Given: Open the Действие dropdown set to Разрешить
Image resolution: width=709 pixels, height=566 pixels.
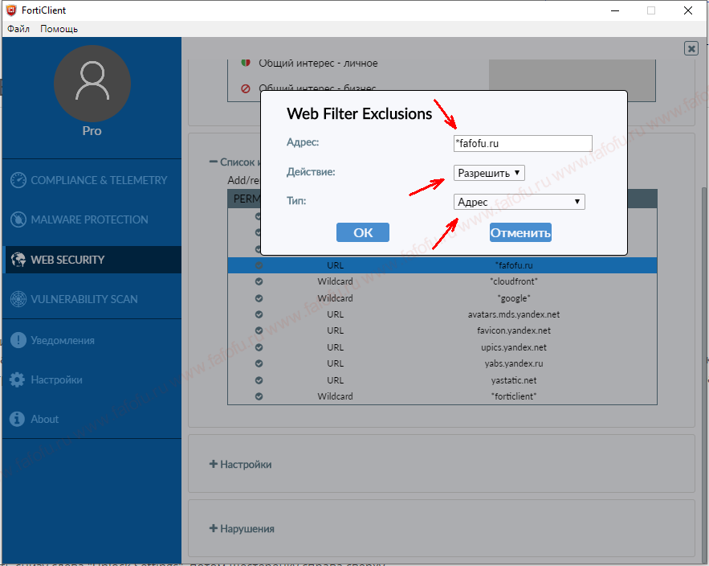Looking at the screenshot, I should 489,173.
